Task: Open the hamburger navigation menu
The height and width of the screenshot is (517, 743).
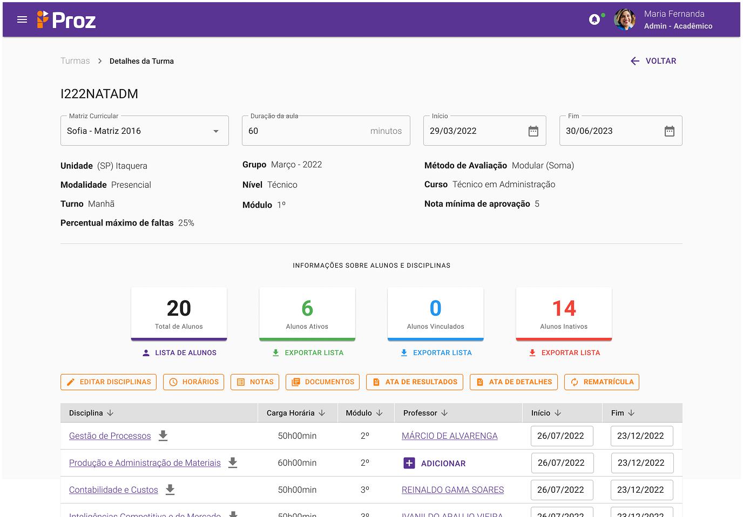Action: coord(22,20)
